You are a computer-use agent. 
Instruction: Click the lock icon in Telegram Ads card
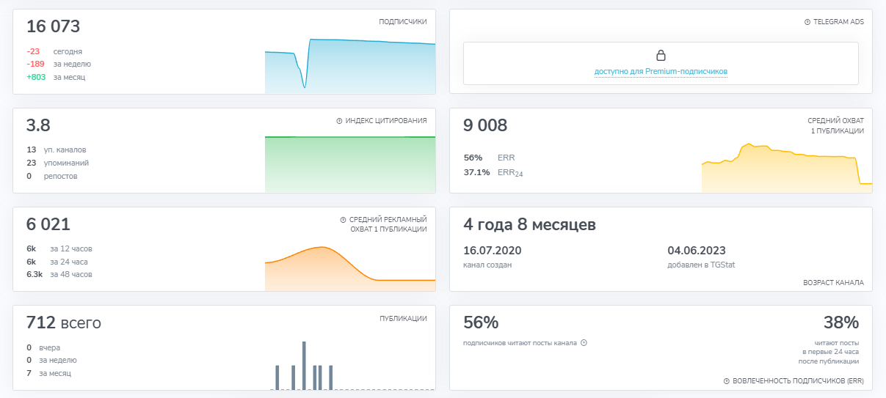coord(661,56)
